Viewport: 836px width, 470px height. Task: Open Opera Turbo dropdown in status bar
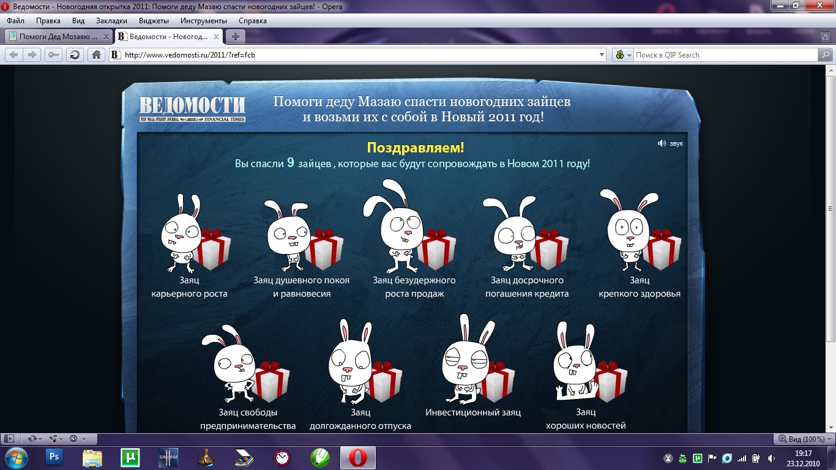tap(78, 439)
